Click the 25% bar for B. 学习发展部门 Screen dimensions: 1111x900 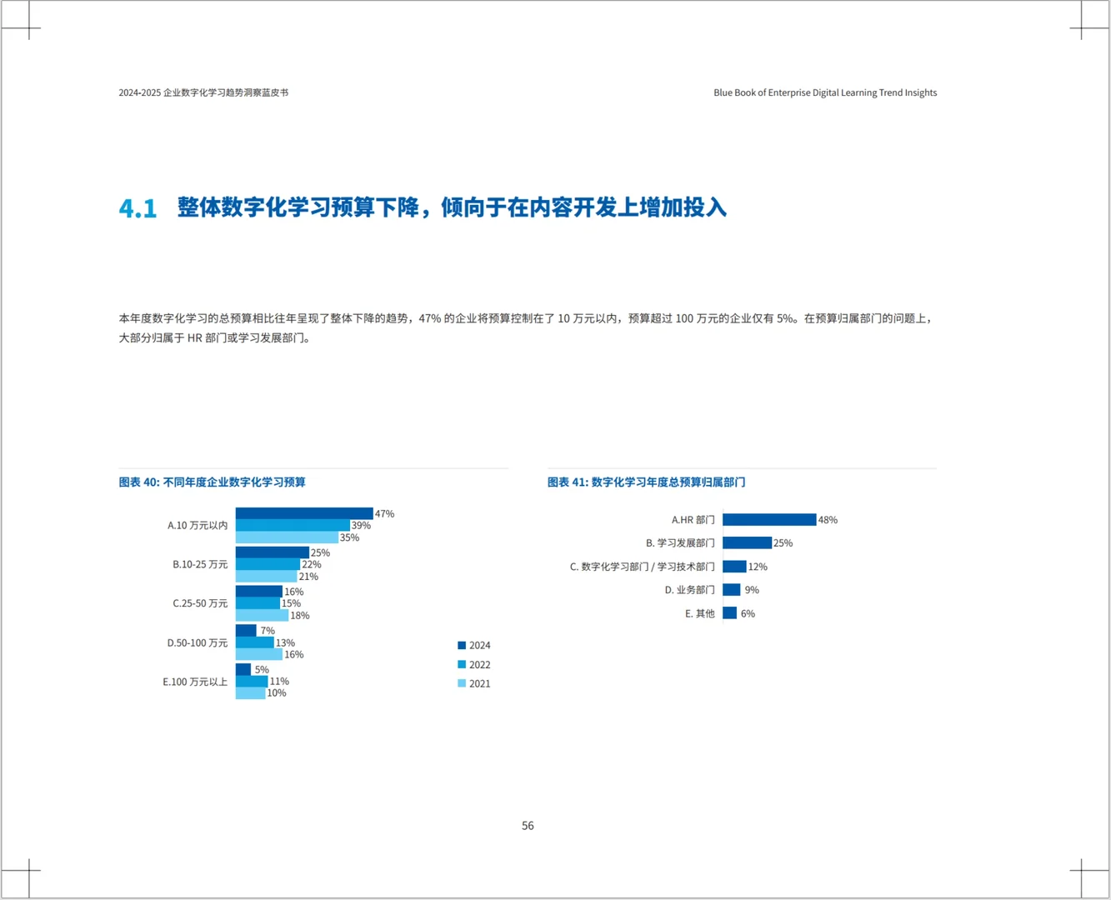coord(748,542)
